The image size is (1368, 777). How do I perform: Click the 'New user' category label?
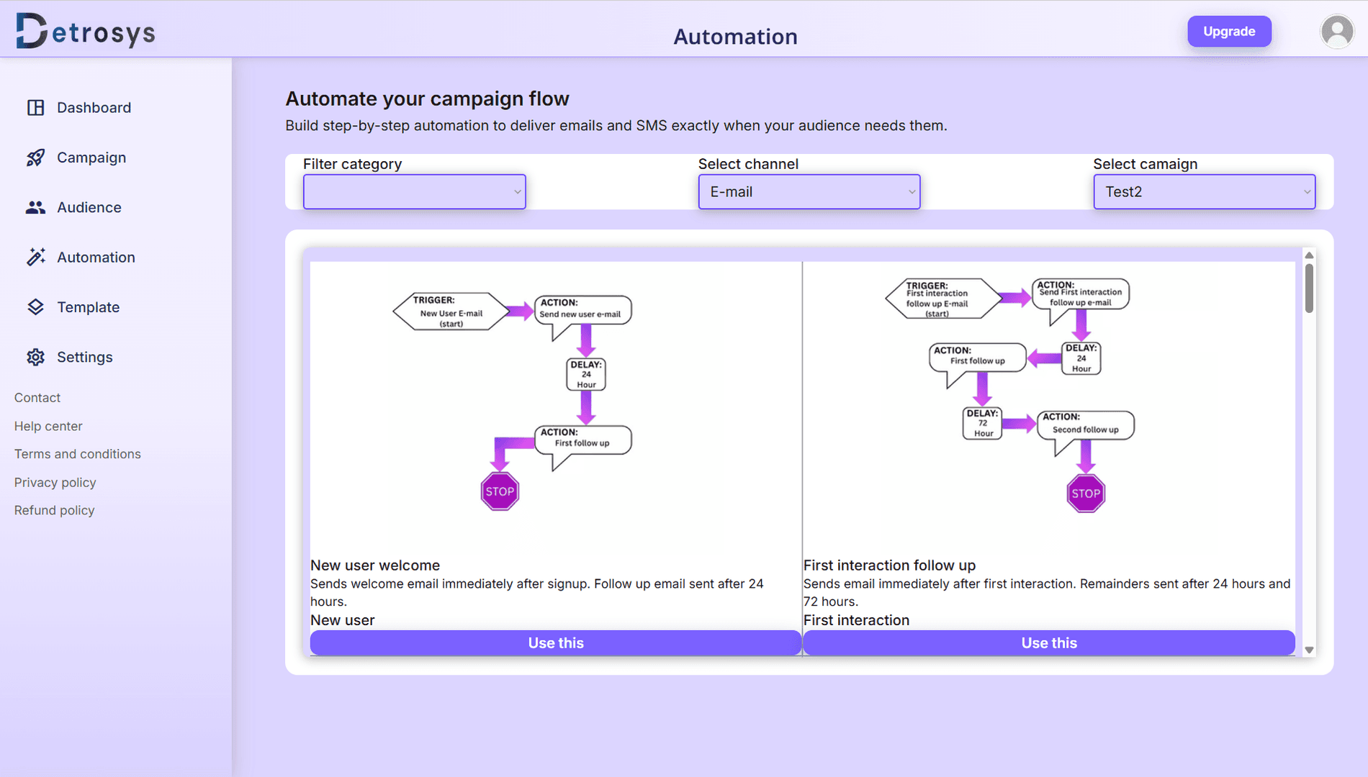[343, 620]
